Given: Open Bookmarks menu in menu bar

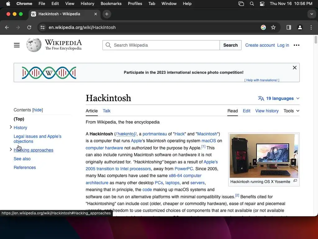Looking at the screenshot, I should point(111,4).
